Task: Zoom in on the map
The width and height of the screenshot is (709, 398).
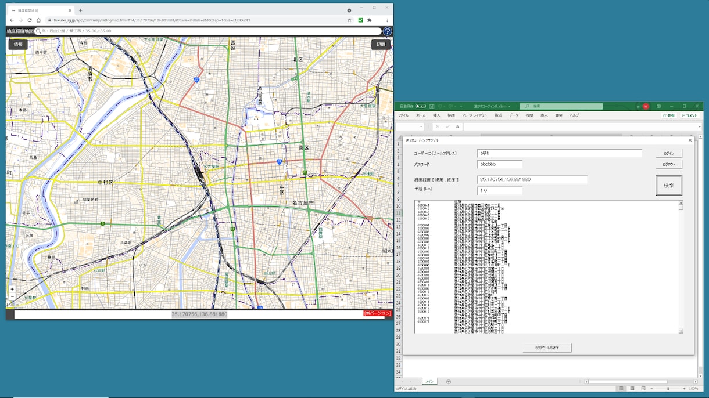Action: [12, 289]
